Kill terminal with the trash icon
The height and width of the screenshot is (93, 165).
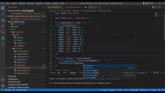[157, 73]
